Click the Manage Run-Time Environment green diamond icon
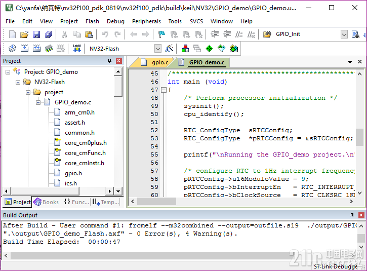367x271 pixels. pos(209,49)
